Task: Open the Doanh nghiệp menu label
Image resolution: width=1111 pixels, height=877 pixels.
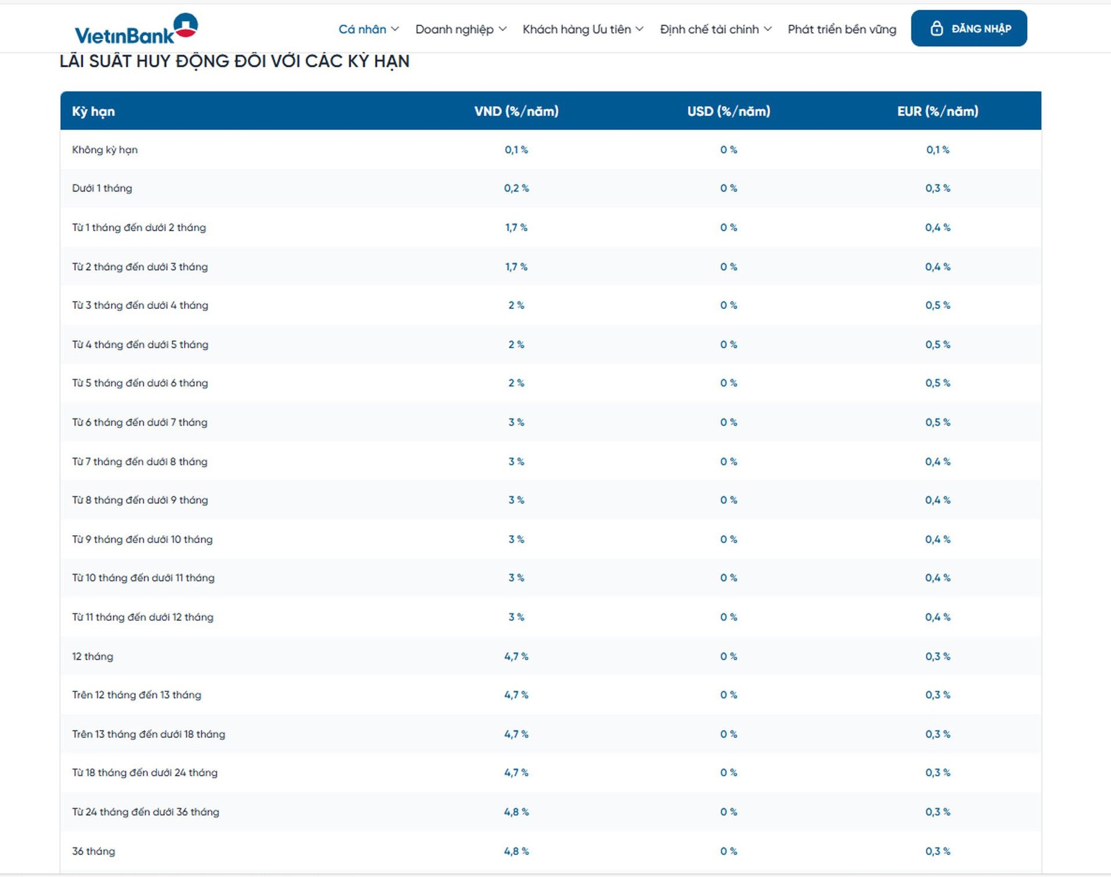Action: point(454,29)
